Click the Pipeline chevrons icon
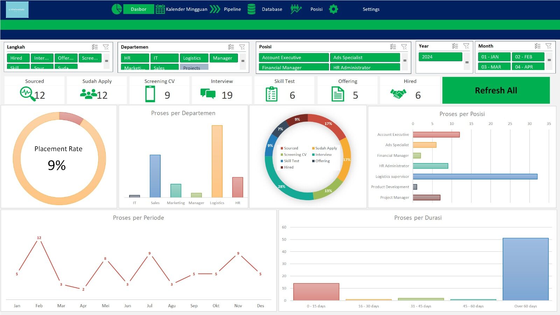560x315 pixels. [215, 9]
